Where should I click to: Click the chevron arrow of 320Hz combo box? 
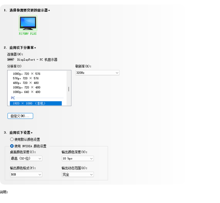pyautogui.click(x=117, y=73)
